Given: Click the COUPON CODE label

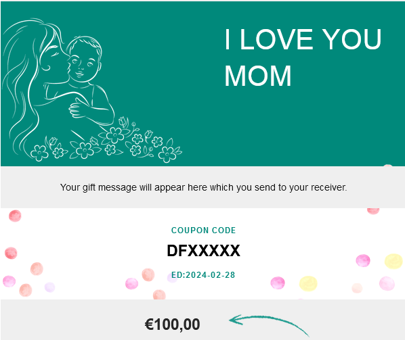Looking at the screenshot, I should coord(204,230).
